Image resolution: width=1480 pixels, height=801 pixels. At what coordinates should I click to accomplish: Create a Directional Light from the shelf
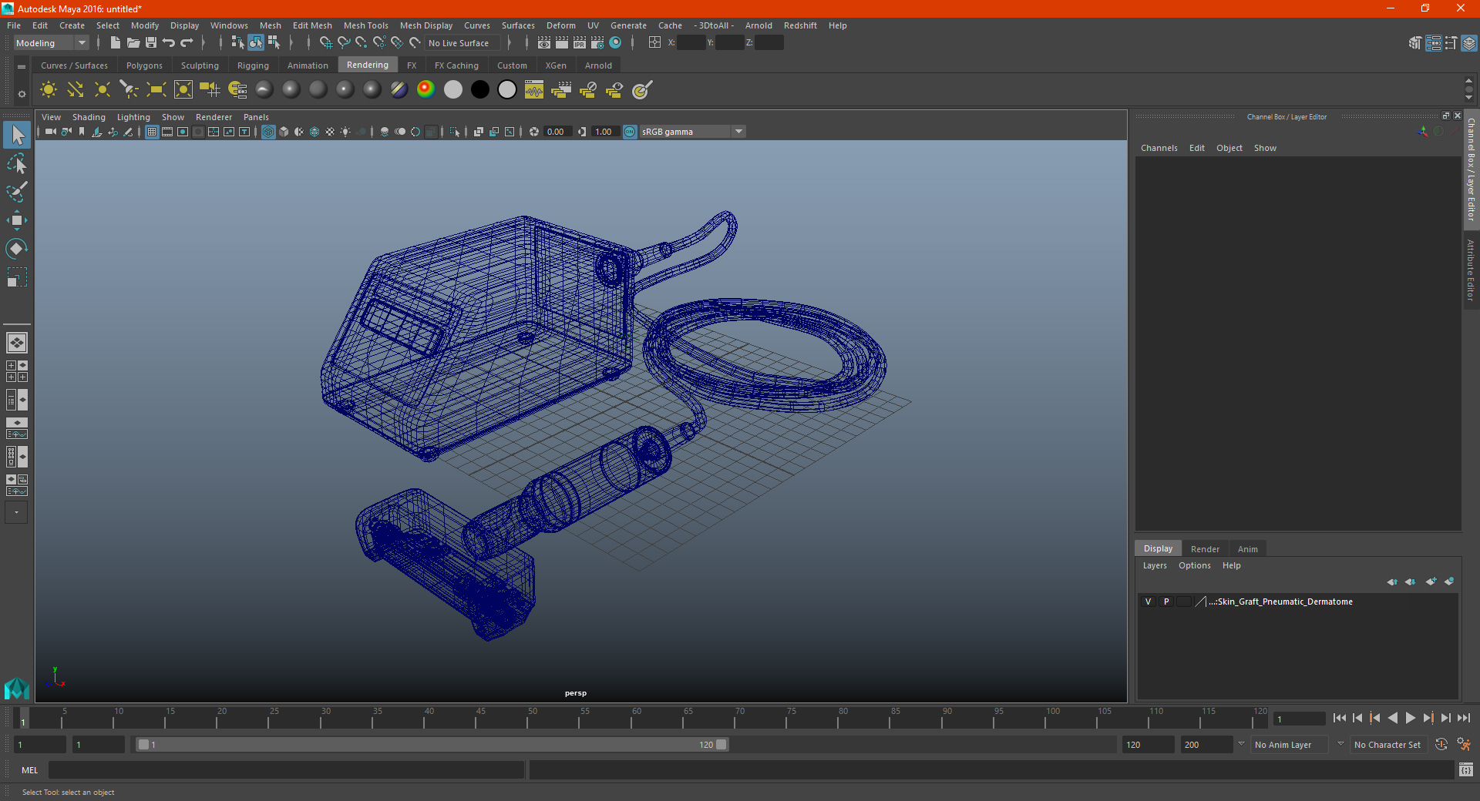click(x=75, y=90)
